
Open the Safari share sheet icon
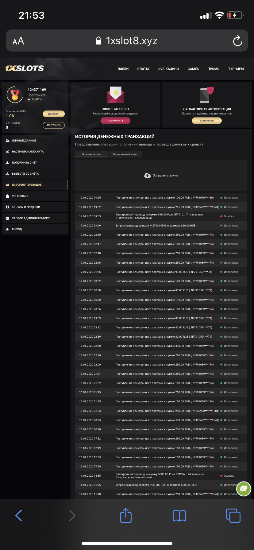pyautogui.click(x=125, y=515)
